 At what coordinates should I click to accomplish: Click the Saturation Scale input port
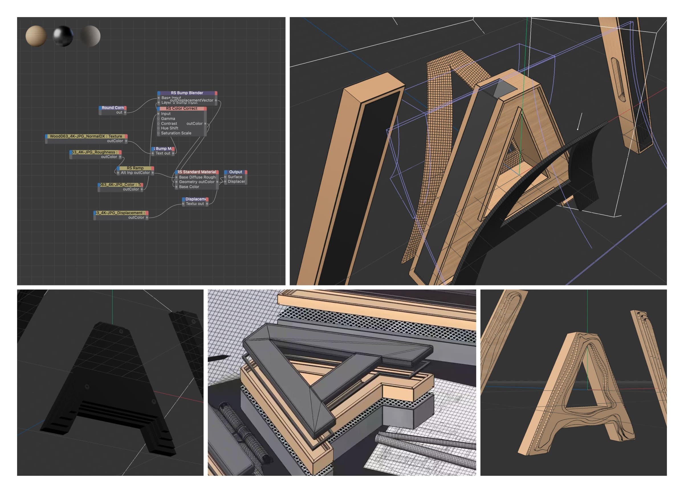coord(158,133)
